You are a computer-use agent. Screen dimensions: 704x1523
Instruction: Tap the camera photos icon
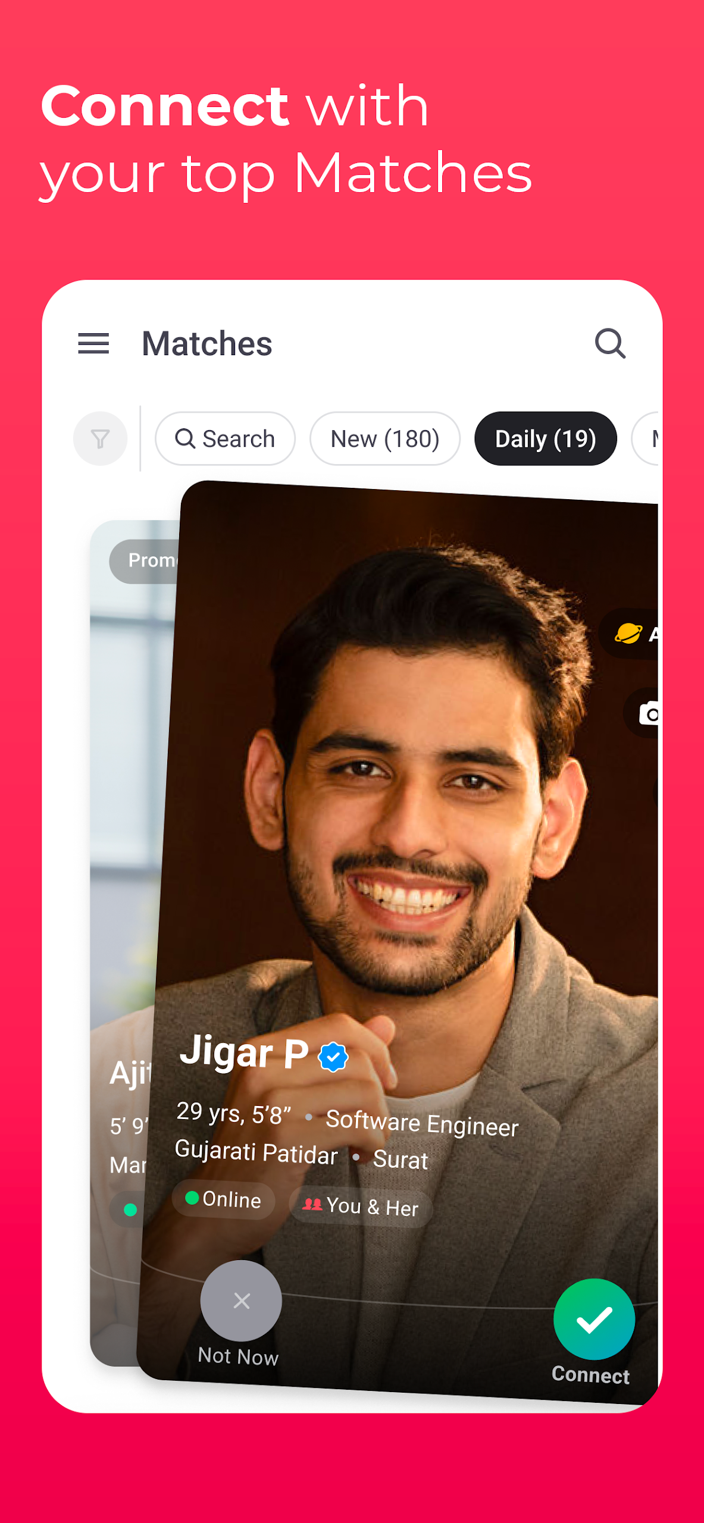tap(646, 713)
